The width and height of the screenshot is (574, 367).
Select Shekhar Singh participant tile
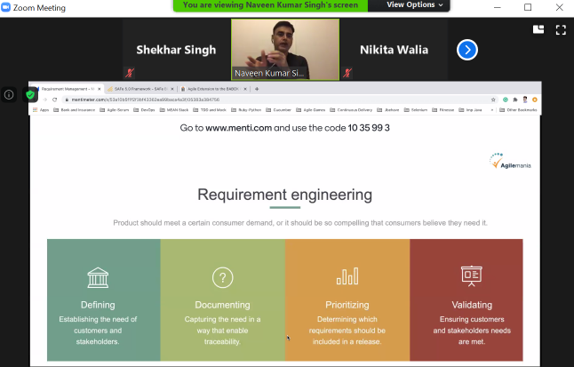coord(176,50)
